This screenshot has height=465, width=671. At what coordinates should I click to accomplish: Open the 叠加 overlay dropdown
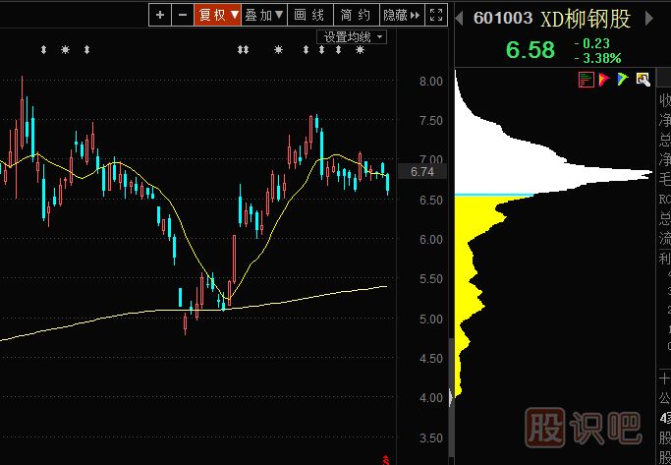tap(264, 15)
